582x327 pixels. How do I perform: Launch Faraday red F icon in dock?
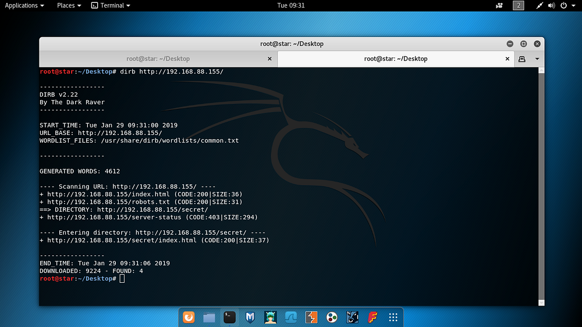[x=372, y=317]
